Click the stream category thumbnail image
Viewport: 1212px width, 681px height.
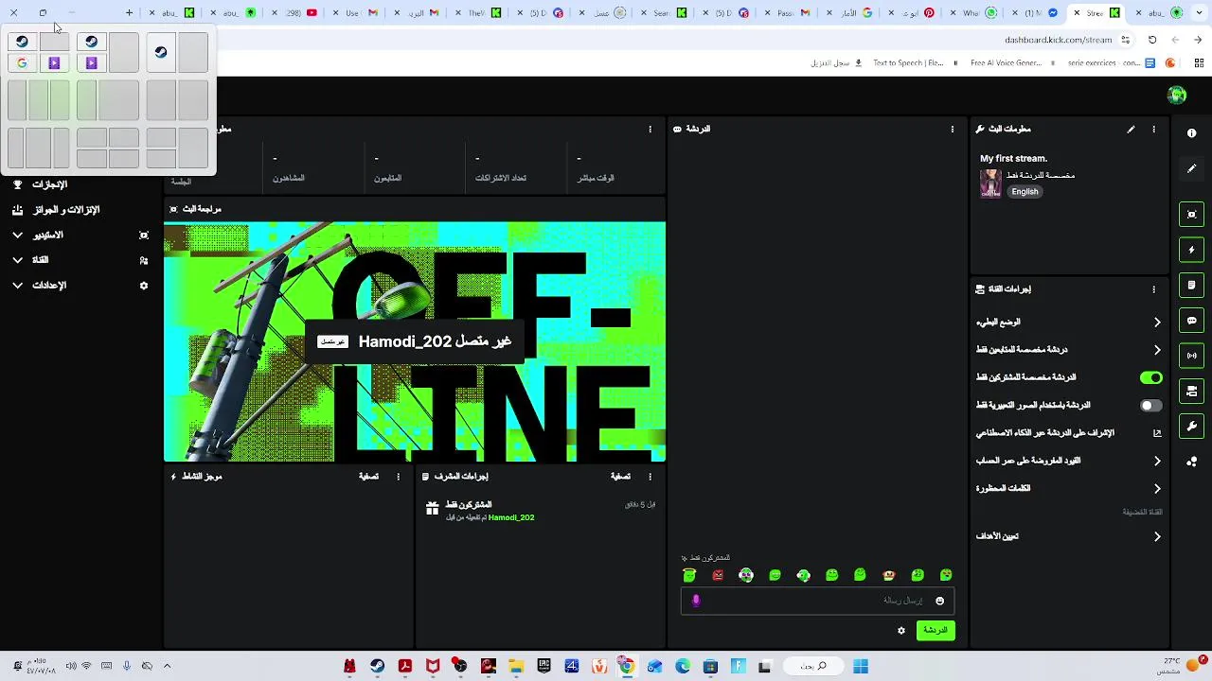point(990,183)
